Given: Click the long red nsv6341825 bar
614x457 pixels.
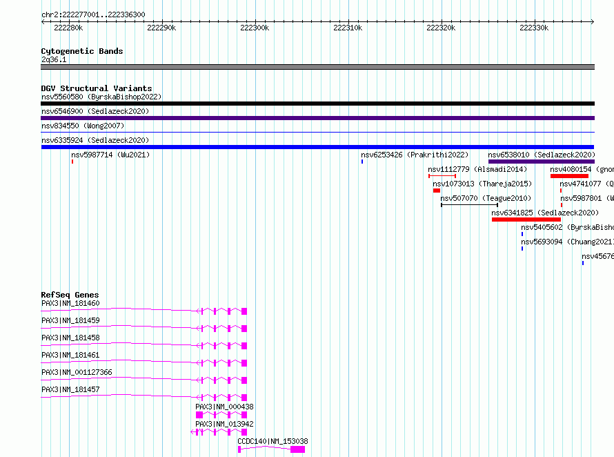Looking at the screenshot, I should click(526, 220).
